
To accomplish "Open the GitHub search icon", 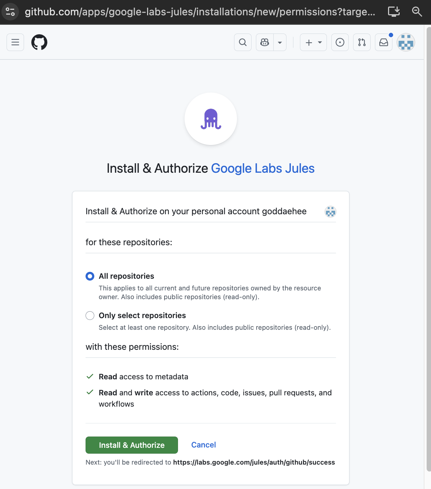I will coord(243,42).
